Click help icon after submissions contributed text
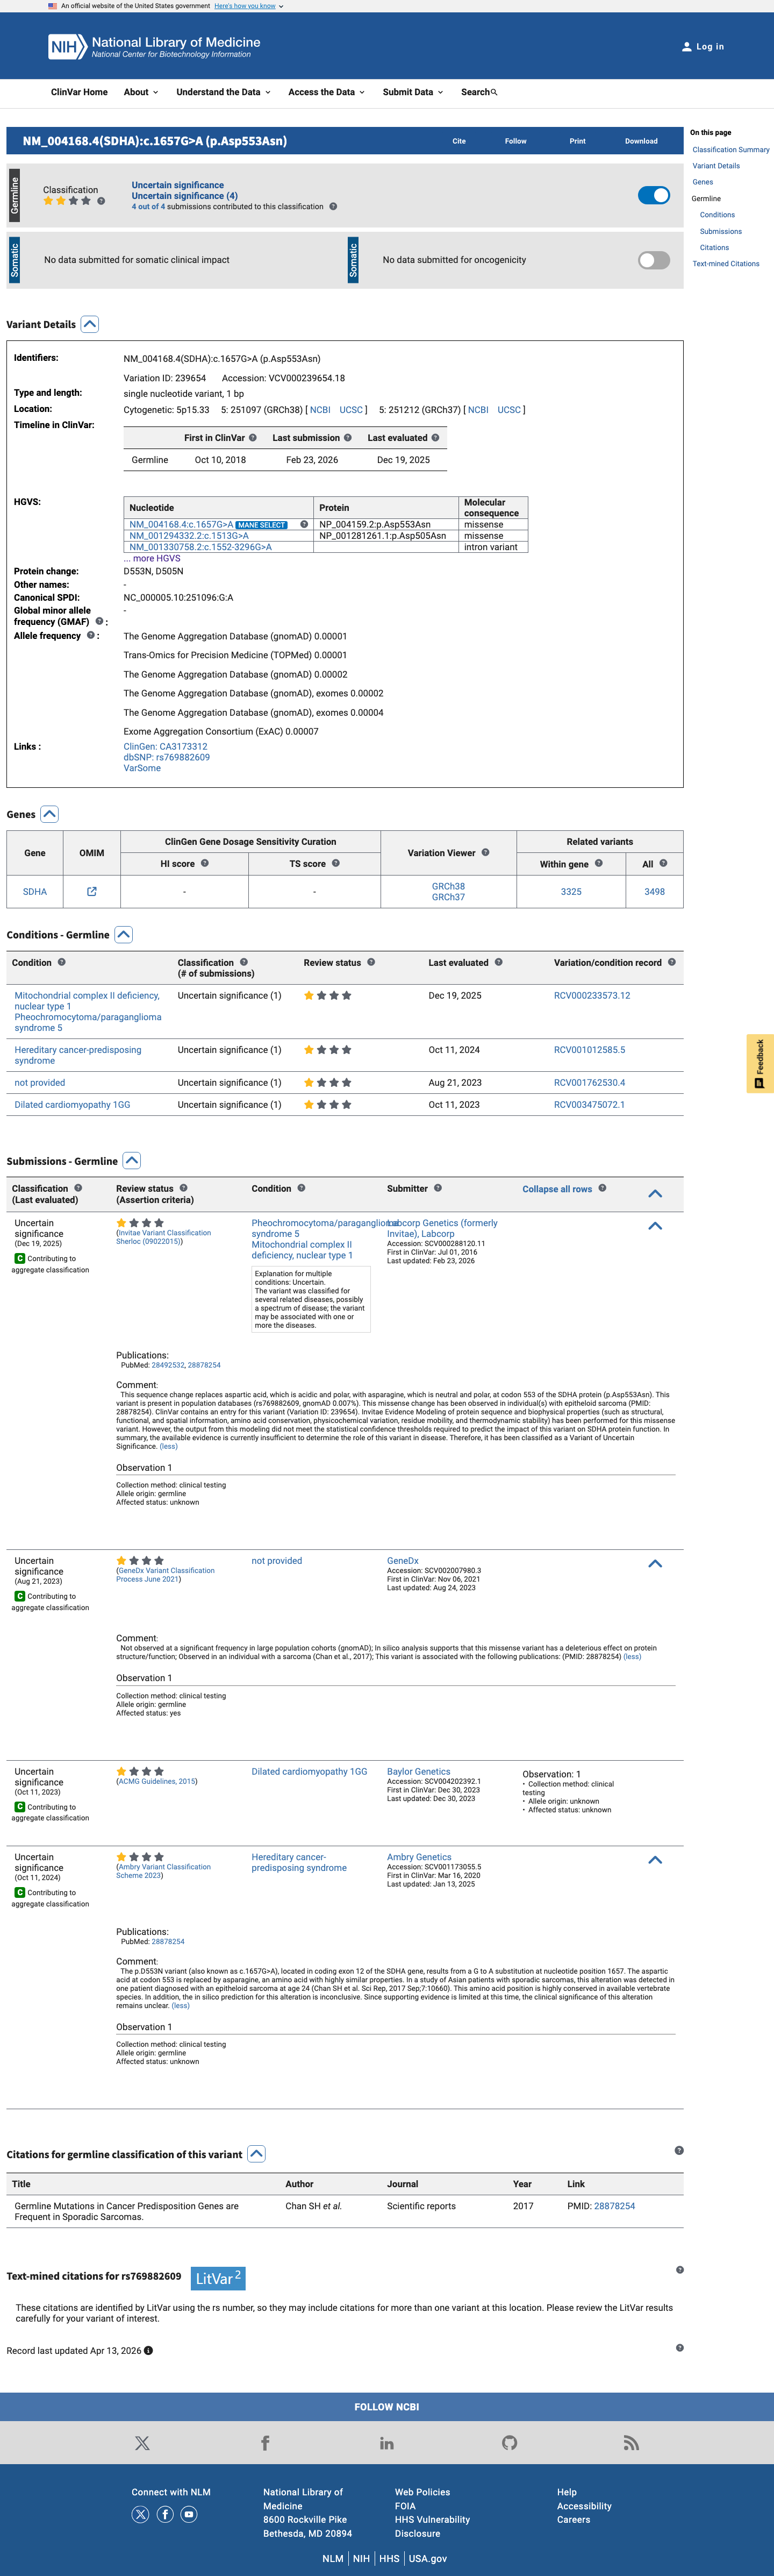Screen dimensions: 774x2576 pos(333,207)
